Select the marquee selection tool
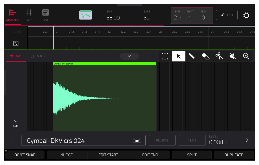 [x=165, y=56]
